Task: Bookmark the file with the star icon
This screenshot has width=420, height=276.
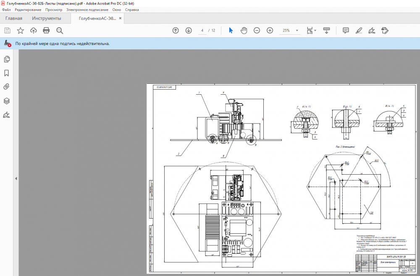Action: tap(20, 31)
